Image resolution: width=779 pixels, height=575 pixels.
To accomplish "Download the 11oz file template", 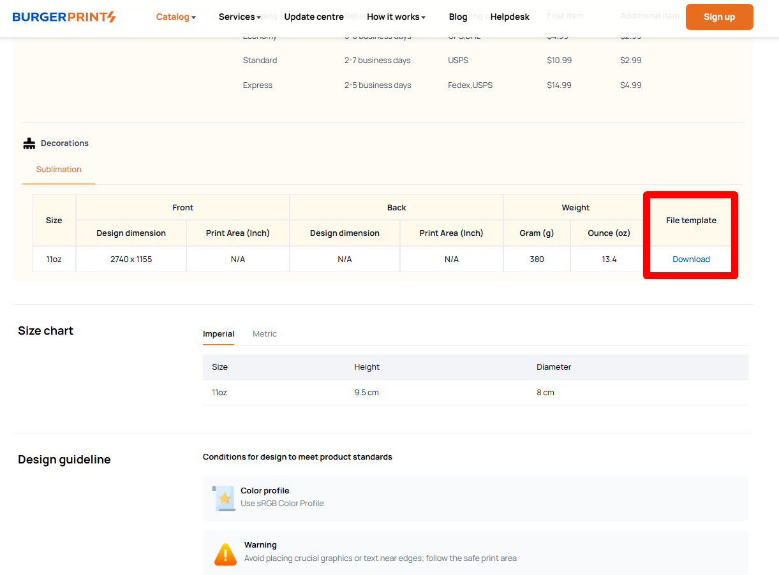I will coord(691,259).
